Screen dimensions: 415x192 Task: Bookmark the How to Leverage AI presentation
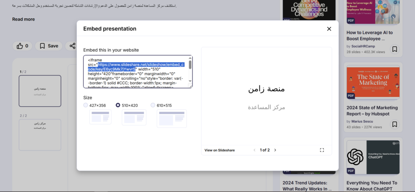pos(395,49)
